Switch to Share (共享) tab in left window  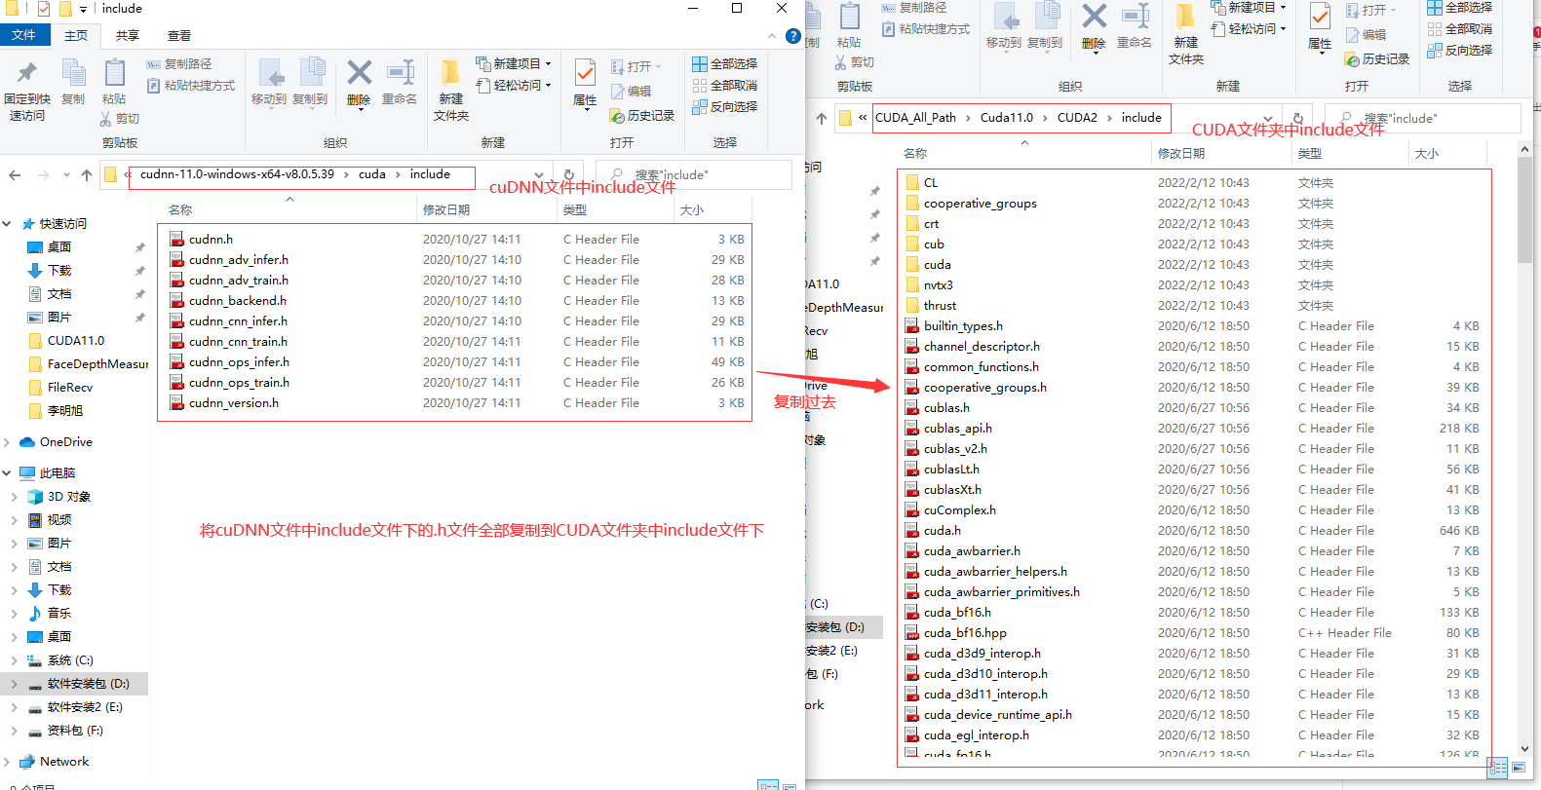pyautogui.click(x=128, y=35)
